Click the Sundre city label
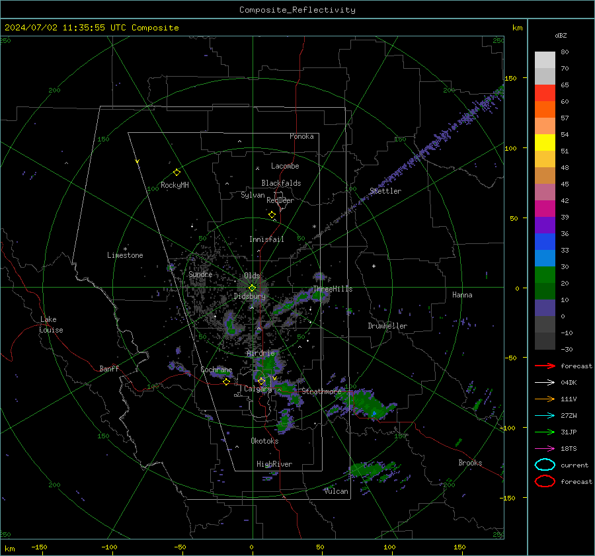 [x=200, y=274]
